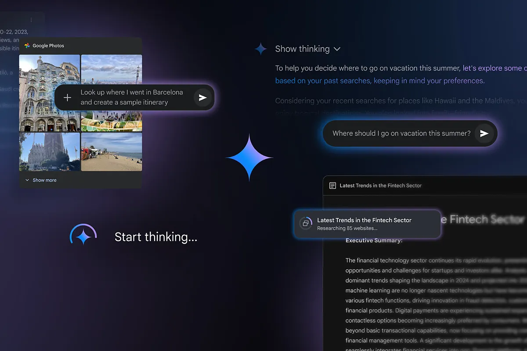Click the Gemini sparkle beside Show thinking
The height and width of the screenshot is (351, 527).
point(261,49)
